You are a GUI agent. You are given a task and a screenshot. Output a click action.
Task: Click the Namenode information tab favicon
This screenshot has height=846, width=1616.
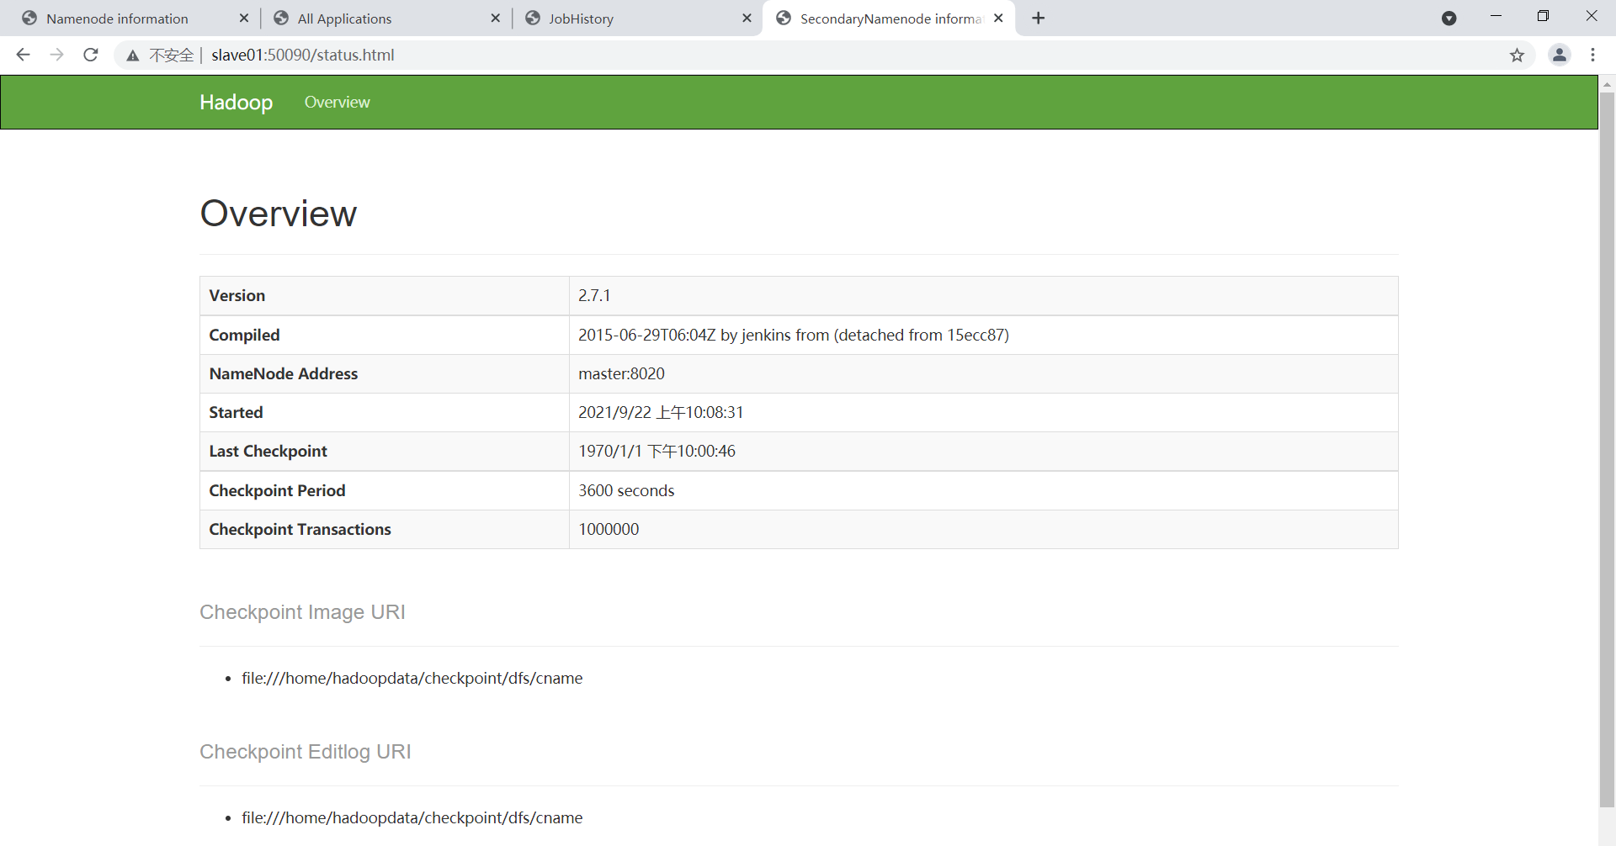click(29, 18)
